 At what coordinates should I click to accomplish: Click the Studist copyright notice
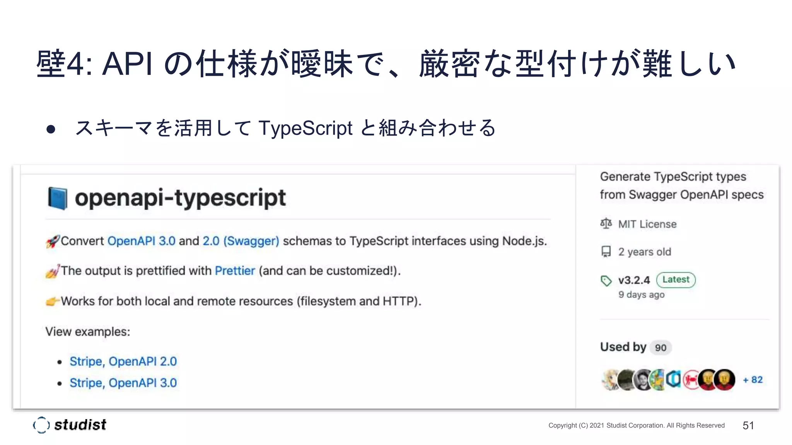tap(637, 425)
